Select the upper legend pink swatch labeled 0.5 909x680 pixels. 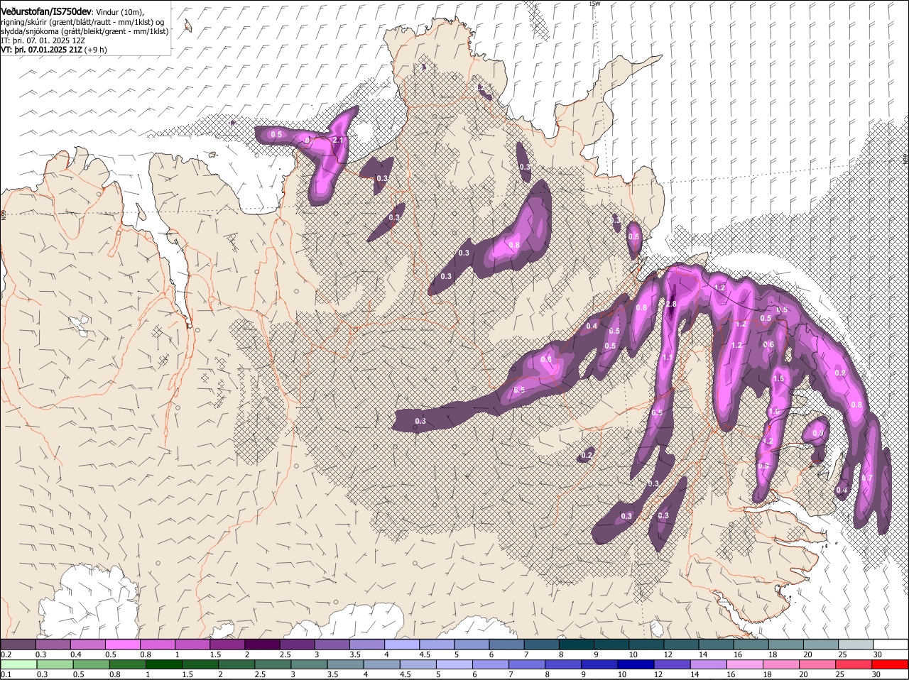click(122, 644)
